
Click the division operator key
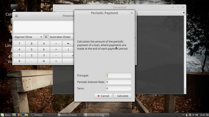click(56, 44)
